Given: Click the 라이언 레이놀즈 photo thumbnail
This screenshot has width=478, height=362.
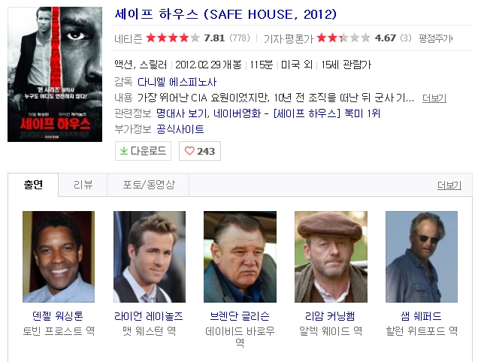Looking at the screenshot, I should click(x=150, y=257).
